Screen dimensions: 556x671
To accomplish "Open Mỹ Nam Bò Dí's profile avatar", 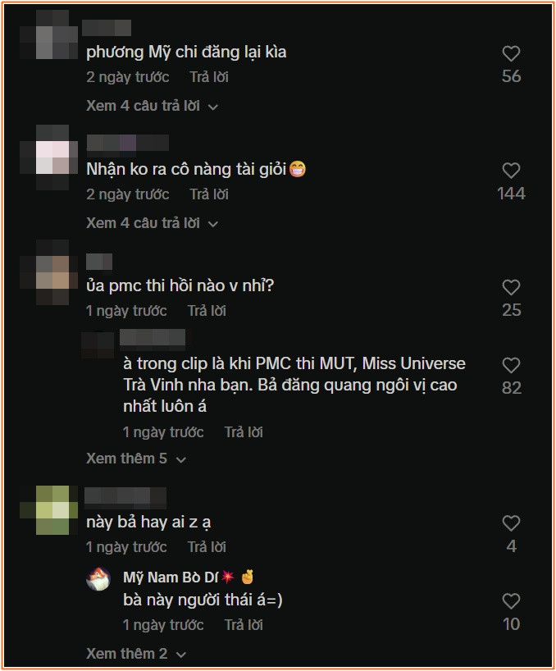I will pyautogui.click(x=98, y=578).
